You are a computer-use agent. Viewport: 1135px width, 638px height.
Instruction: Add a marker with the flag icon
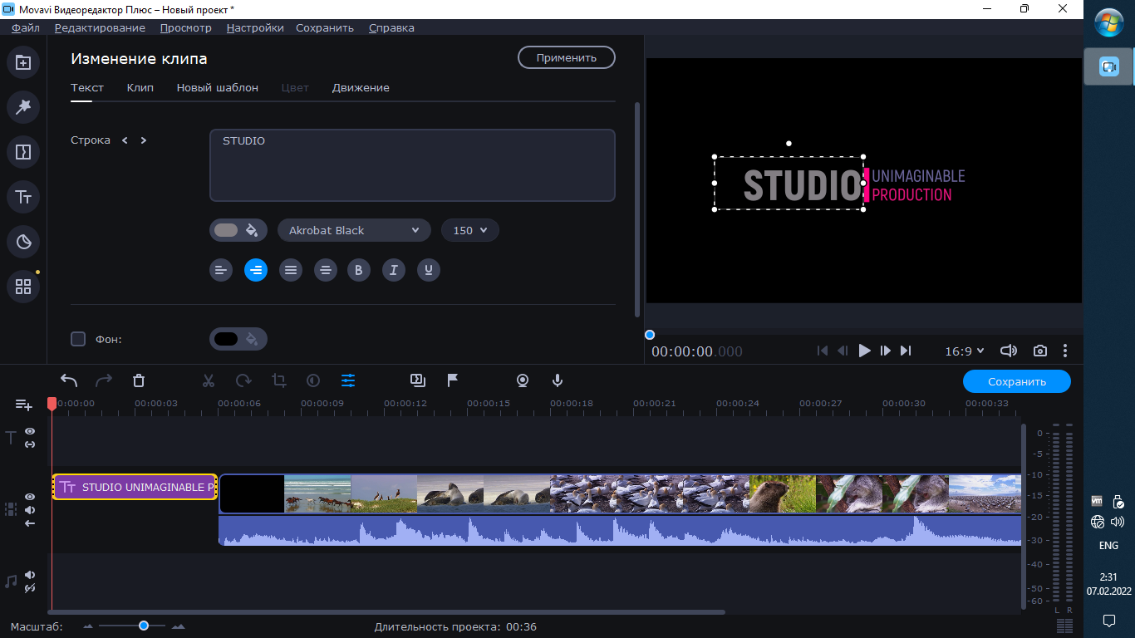tap(453, 380)
